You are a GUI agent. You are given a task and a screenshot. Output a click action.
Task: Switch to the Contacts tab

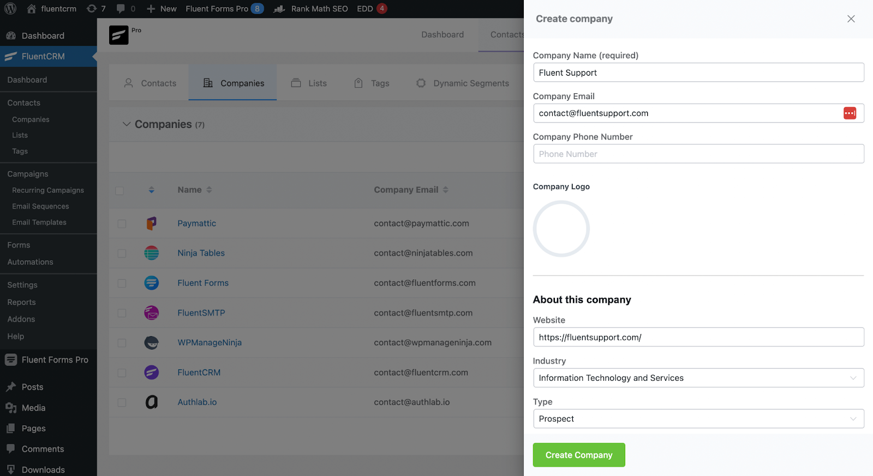(x=150, y=83)
